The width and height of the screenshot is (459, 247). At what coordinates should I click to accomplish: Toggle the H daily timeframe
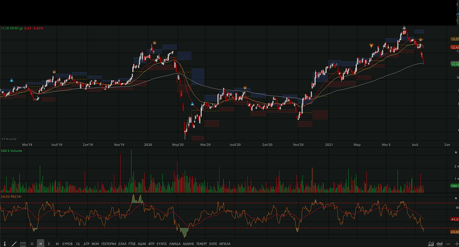(x=41, y=244)
